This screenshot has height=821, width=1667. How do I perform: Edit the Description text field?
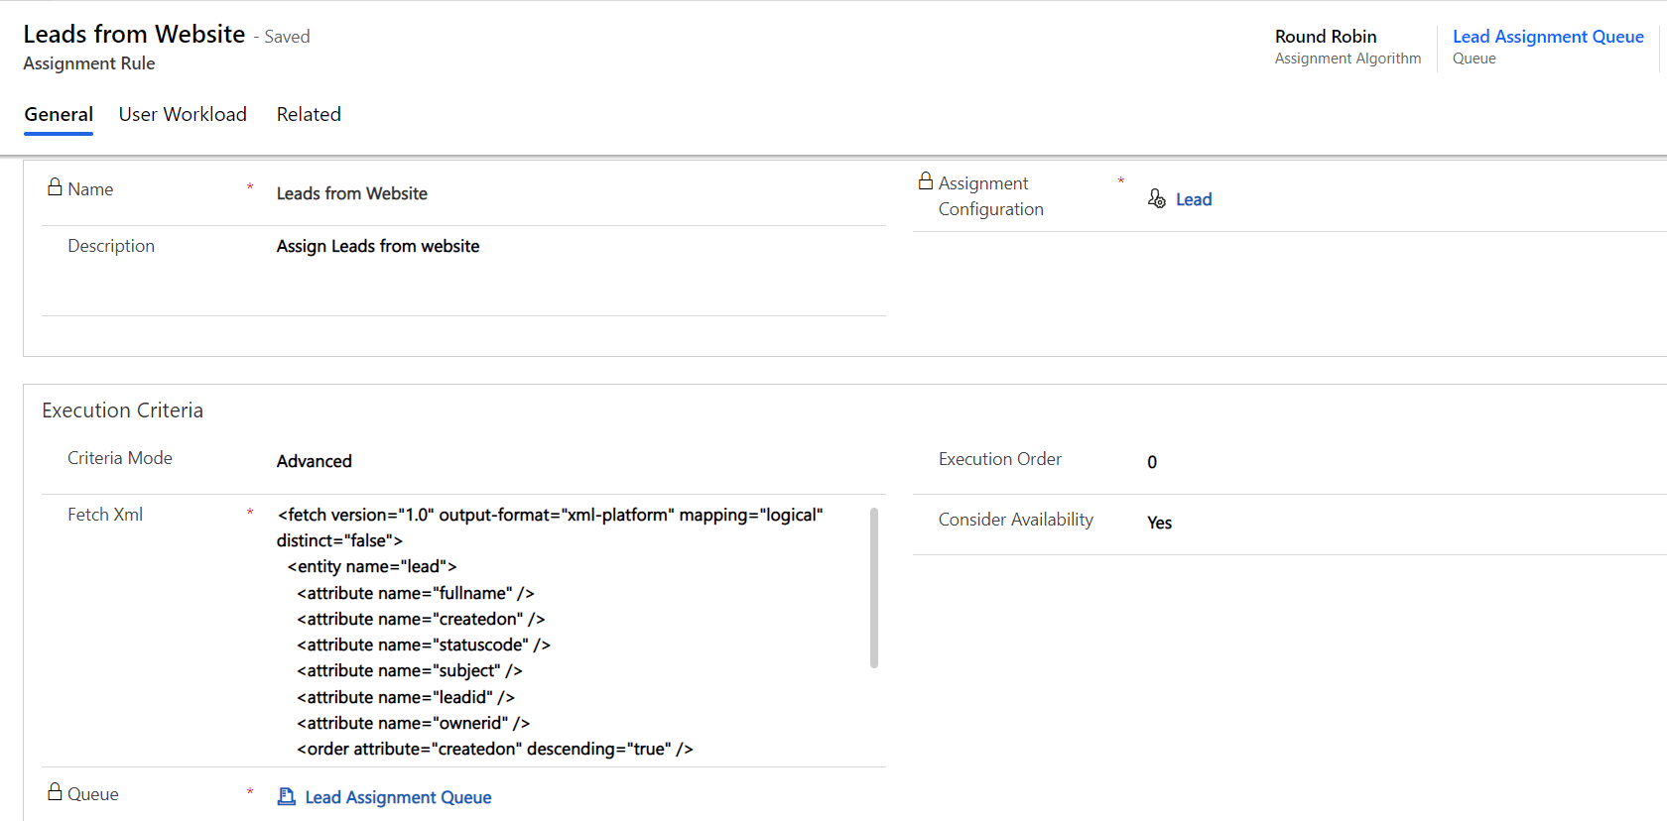pos(378,246)
